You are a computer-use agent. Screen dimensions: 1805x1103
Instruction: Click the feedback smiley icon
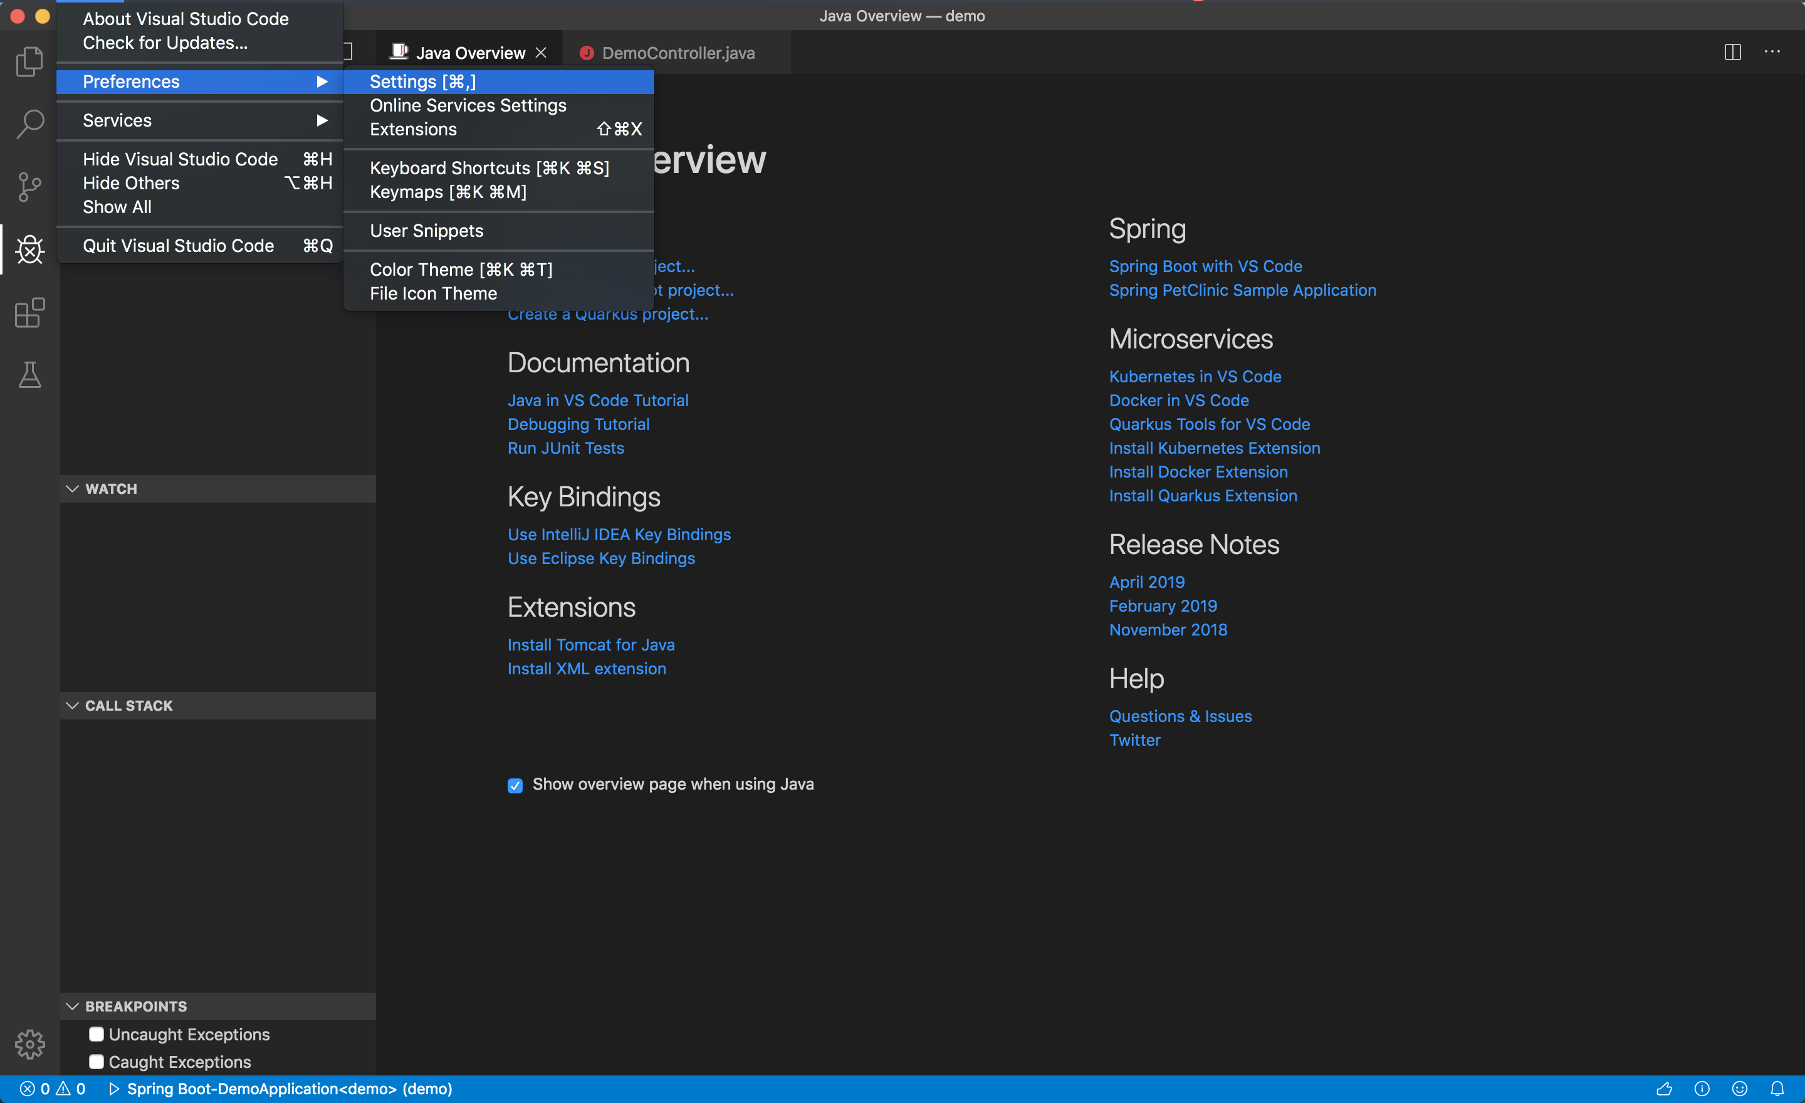[1740, 1089]
